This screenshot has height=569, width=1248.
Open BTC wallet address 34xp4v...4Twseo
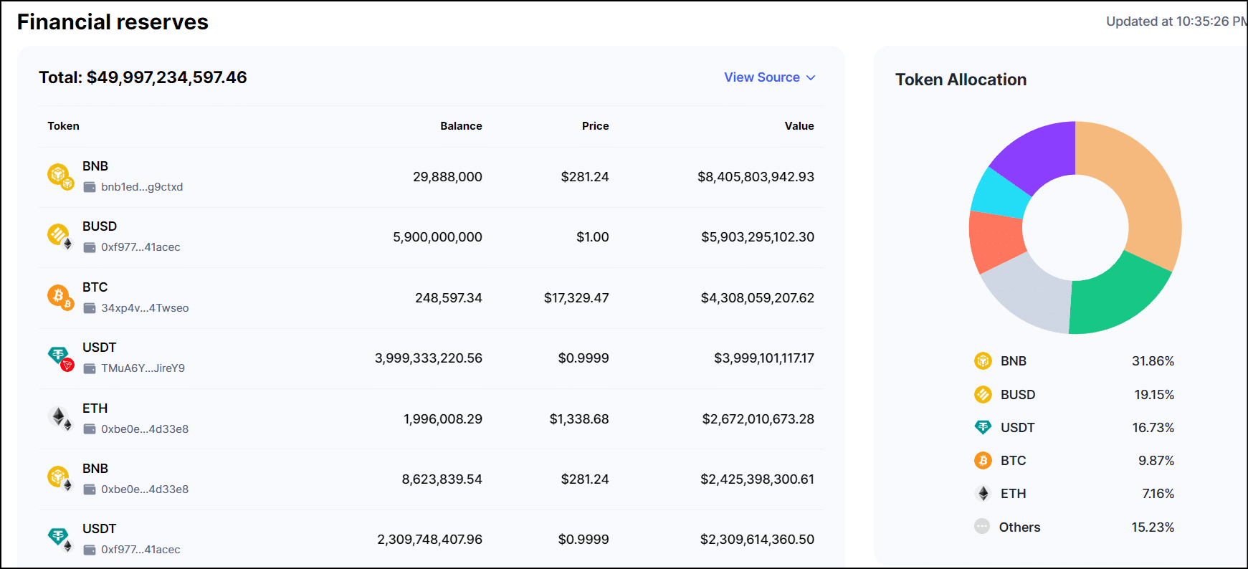coord(145,308)
